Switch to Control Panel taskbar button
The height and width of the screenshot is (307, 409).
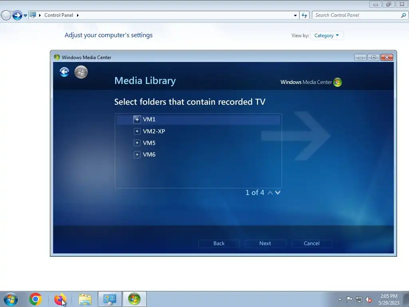pos(110,299)
